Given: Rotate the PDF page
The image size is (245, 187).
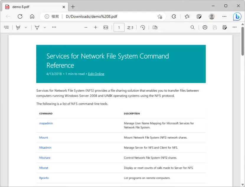Looking at the screenshot, I should (x=143, y=27).
